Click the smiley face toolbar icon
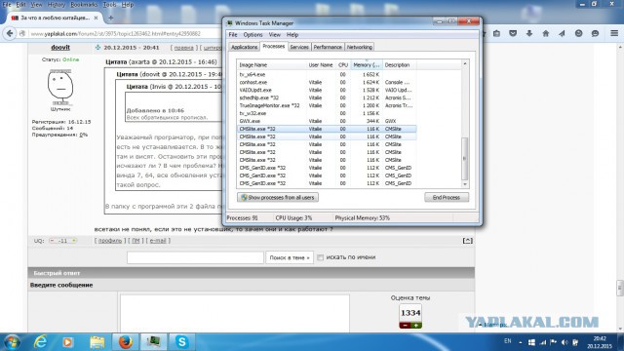This screenshot has width=624, height=351. 578,34
